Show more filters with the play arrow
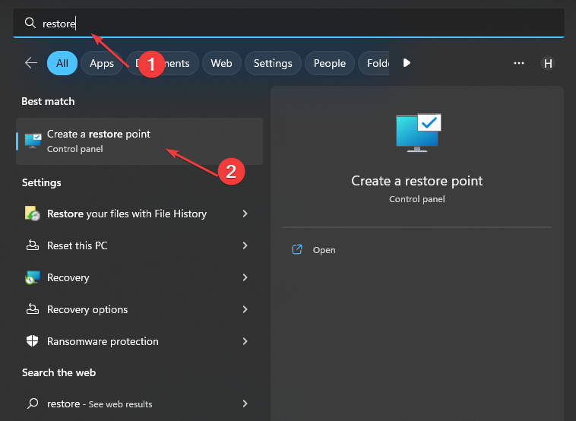This screenshot has height=421, width=576. point(407,63)
